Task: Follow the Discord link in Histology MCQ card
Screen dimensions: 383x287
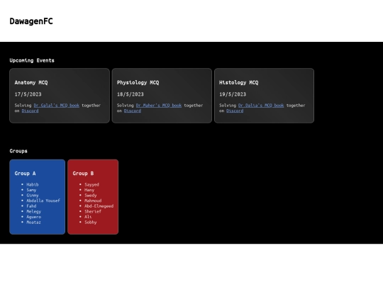Action: pyautogui.click(x=235, y=111)
